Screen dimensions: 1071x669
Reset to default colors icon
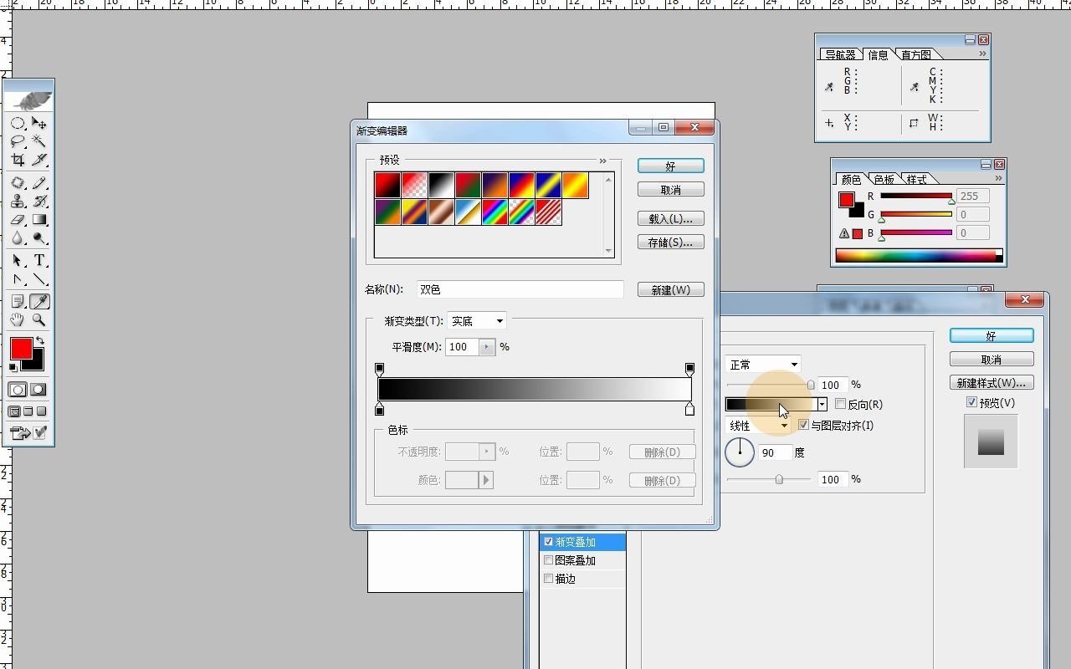pos(13,367)
